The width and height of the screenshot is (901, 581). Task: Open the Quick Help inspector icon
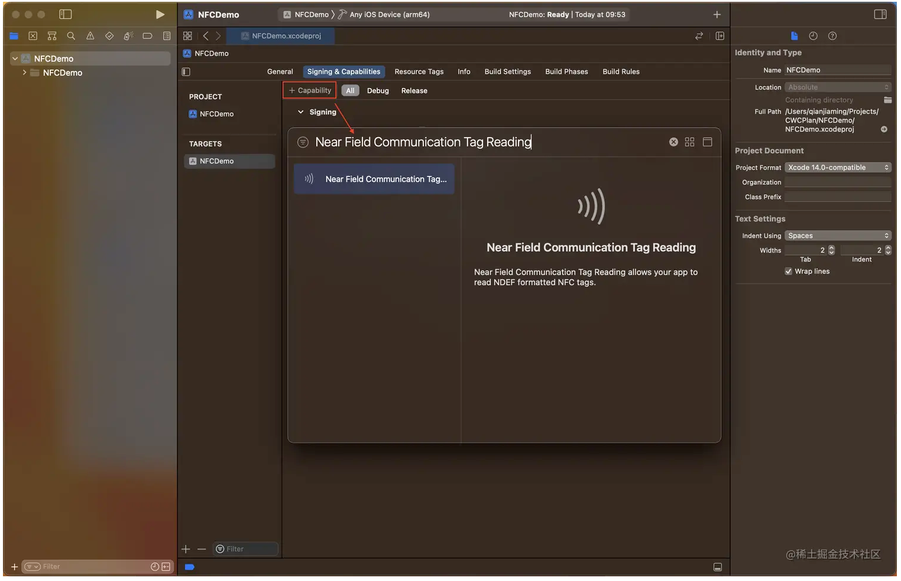click(832, 36)
